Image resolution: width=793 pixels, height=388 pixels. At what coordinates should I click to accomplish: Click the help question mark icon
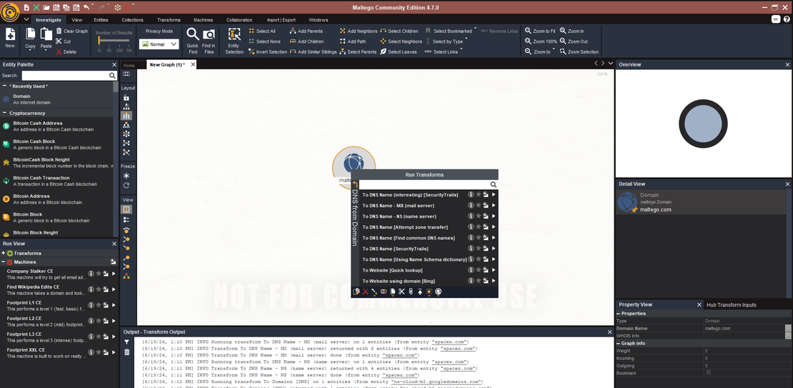tap(787, 19)
